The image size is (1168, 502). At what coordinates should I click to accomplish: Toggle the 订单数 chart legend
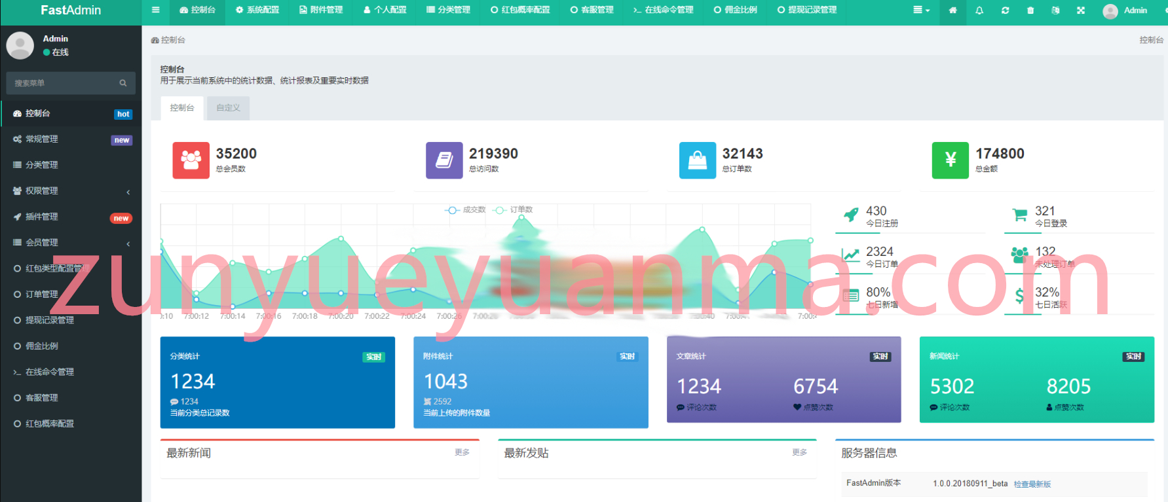pos(513,210)
